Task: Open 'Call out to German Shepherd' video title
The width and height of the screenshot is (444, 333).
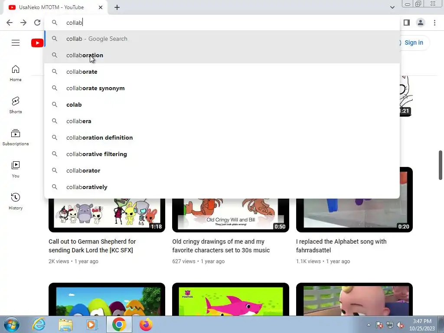Action: [92, 246]
